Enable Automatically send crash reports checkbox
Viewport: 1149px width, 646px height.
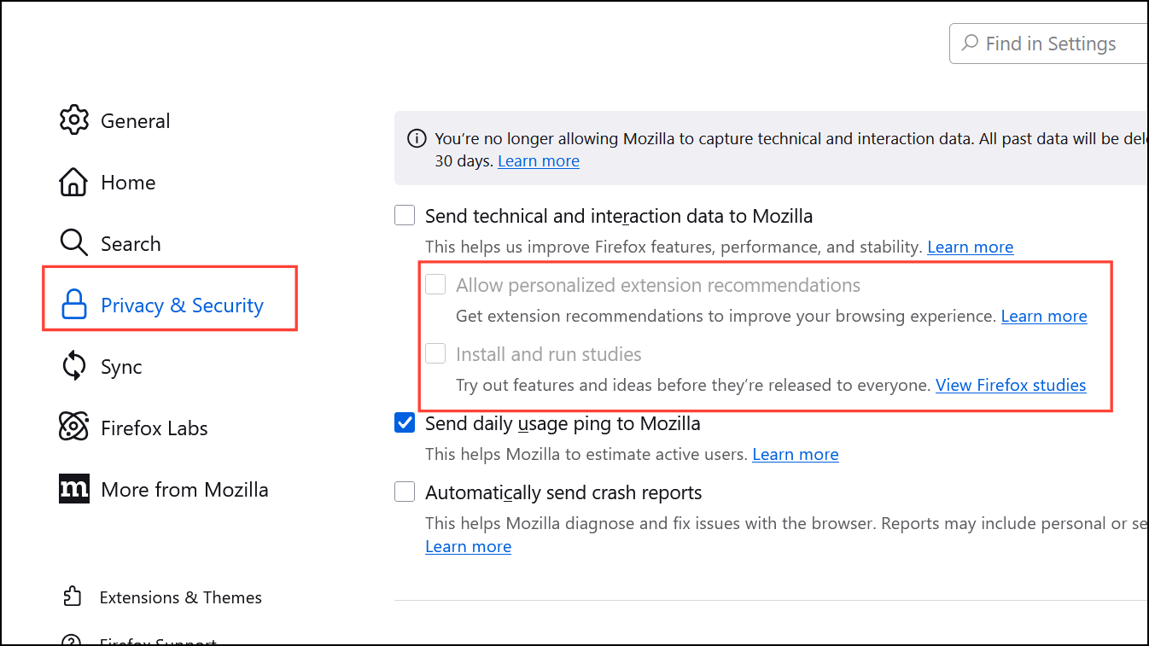click(x=405, y=492)
